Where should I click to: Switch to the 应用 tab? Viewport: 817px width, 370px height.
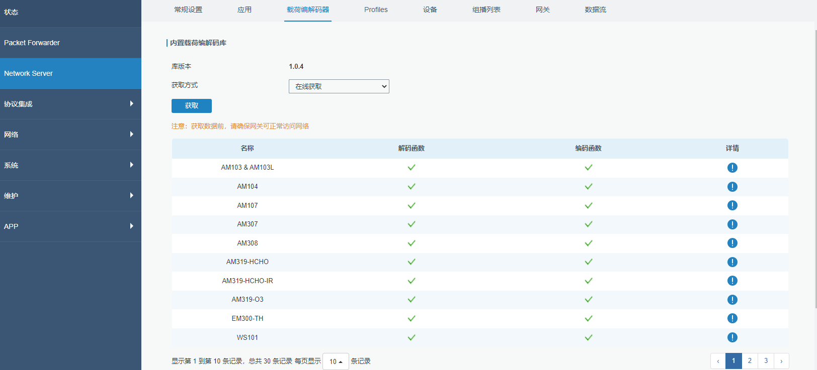pyautogui.click(x=244, y=10)
